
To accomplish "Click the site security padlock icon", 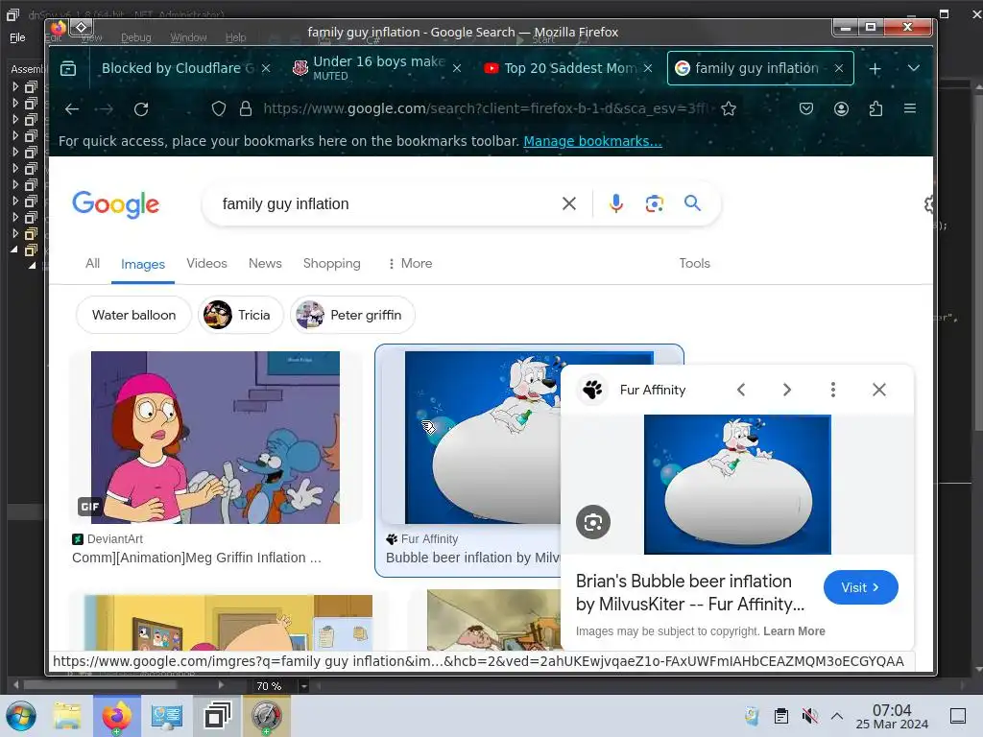I will point(246,109).
